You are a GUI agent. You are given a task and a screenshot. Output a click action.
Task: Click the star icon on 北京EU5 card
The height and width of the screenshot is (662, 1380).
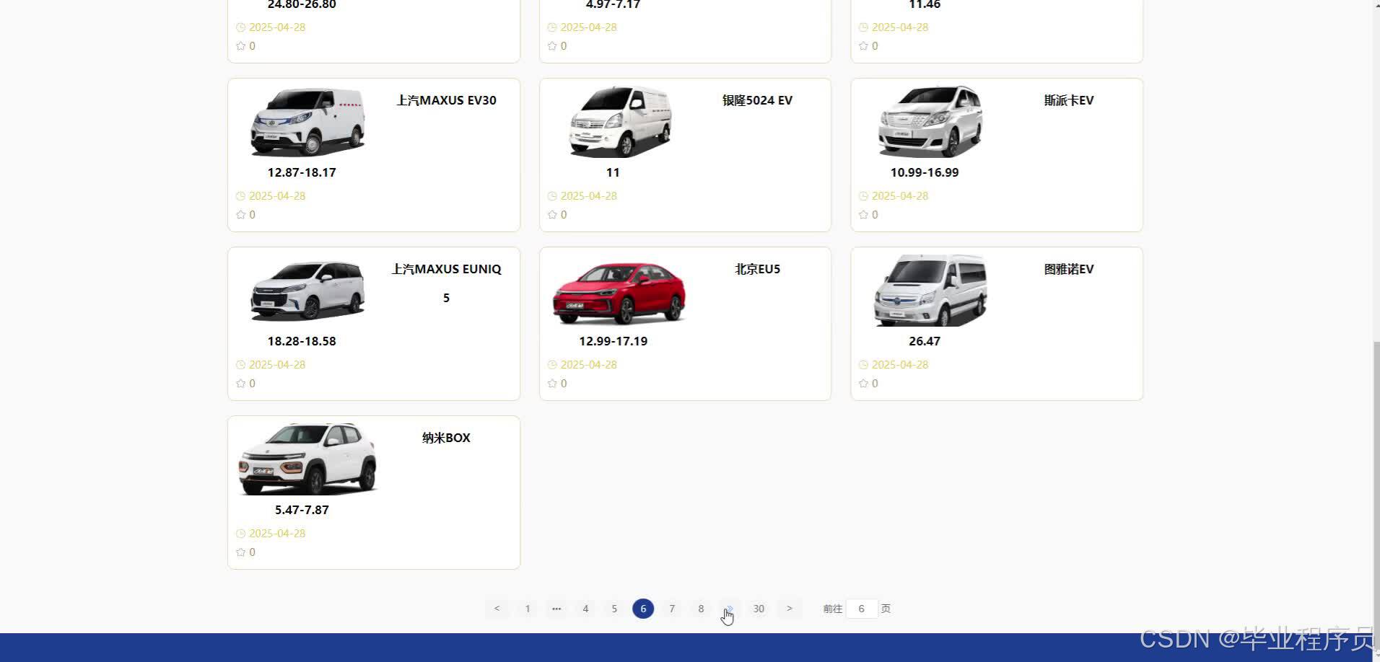coord(552,384)
